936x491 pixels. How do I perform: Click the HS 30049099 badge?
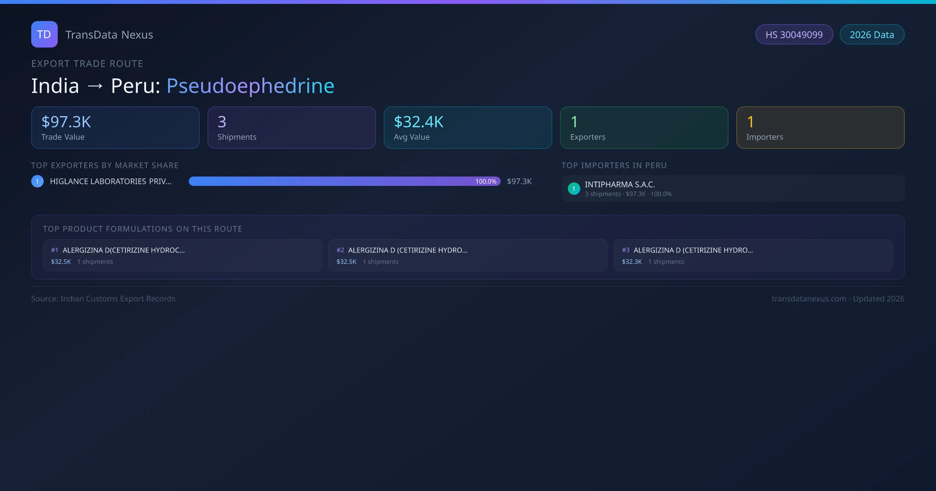[794, 35]
